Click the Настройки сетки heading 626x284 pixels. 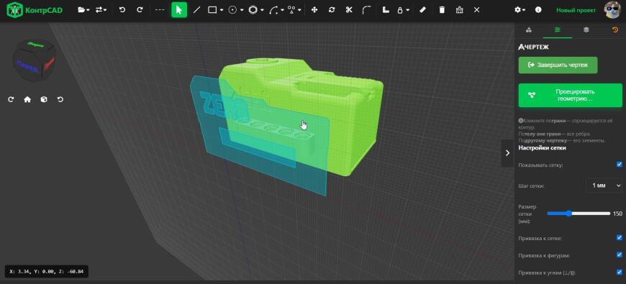pyautogui.click(x=542, y=148)
